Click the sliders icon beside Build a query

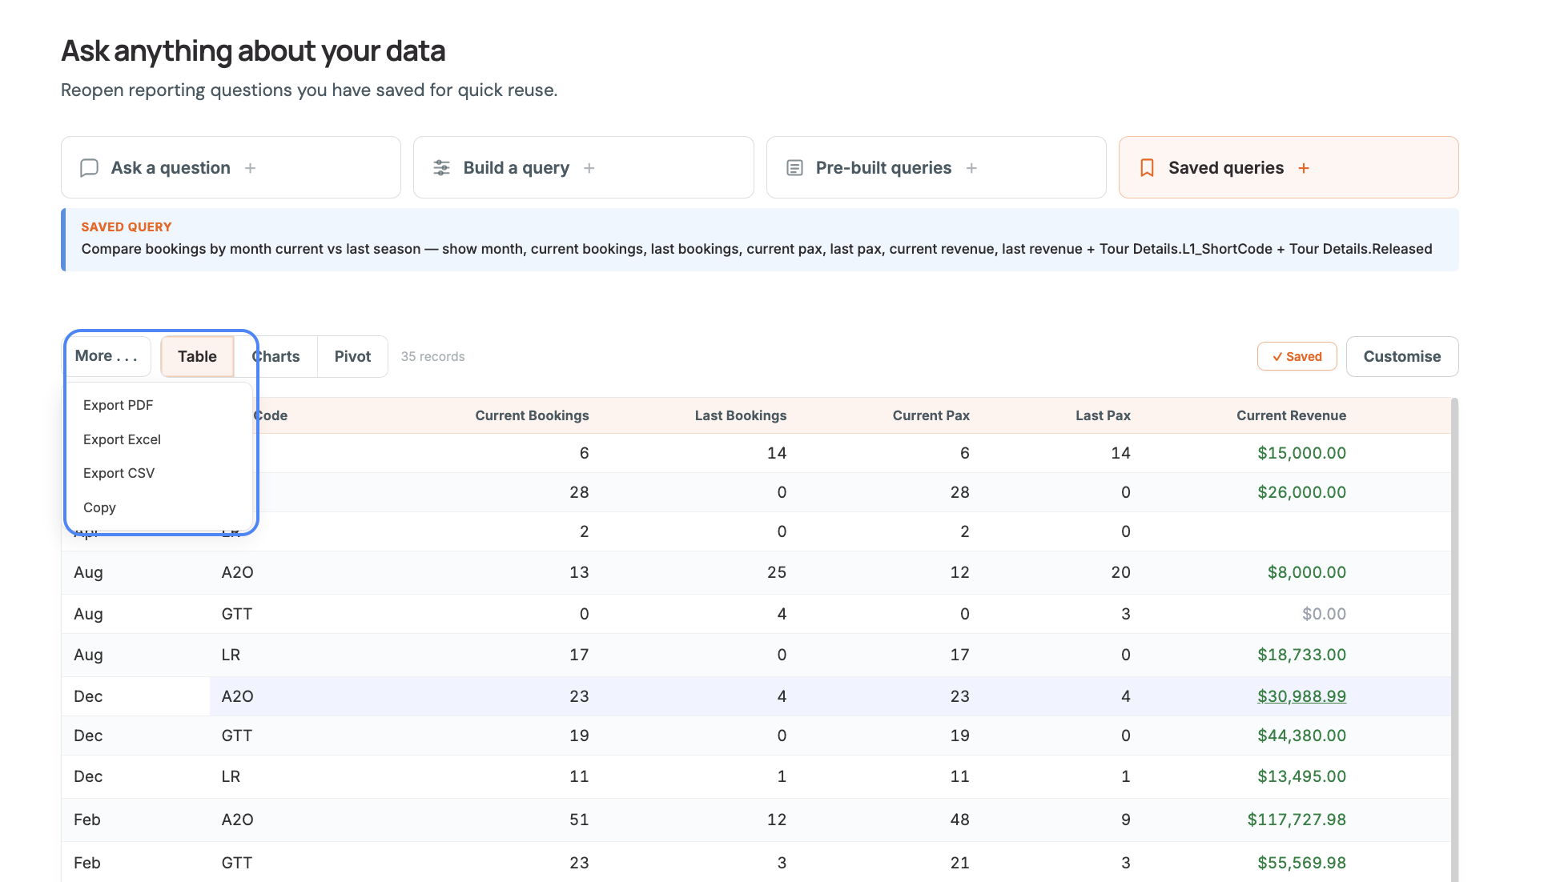[441, 168]
